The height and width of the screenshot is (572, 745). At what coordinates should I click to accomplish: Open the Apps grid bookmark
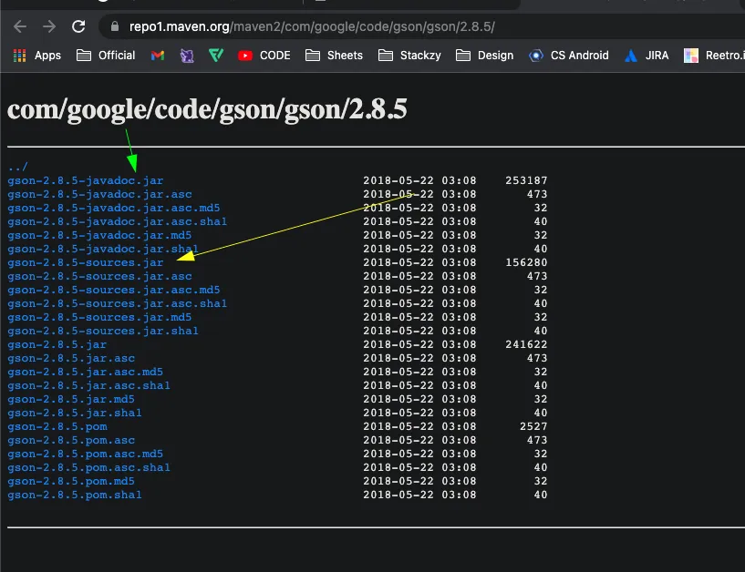click(x=37, y=56)
